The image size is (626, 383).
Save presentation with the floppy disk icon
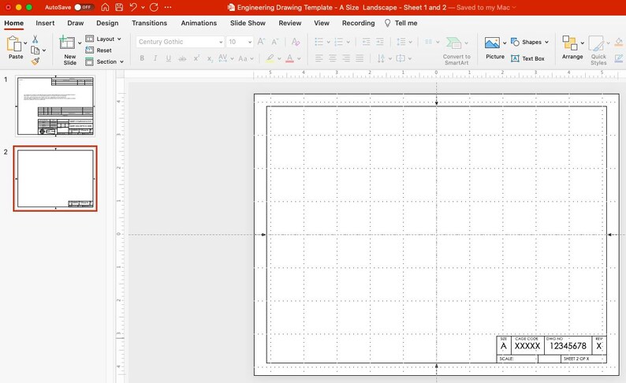point(119,7)
